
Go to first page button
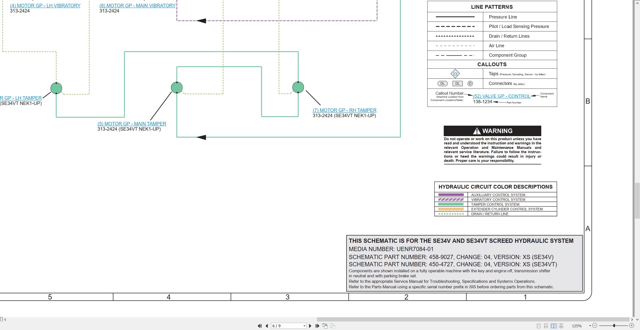pyautogui.click(x=259, y=326)
